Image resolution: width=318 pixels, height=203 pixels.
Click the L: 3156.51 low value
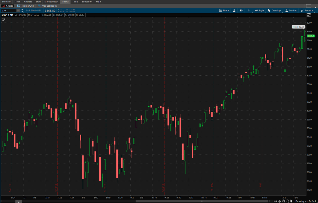(58, 15)
